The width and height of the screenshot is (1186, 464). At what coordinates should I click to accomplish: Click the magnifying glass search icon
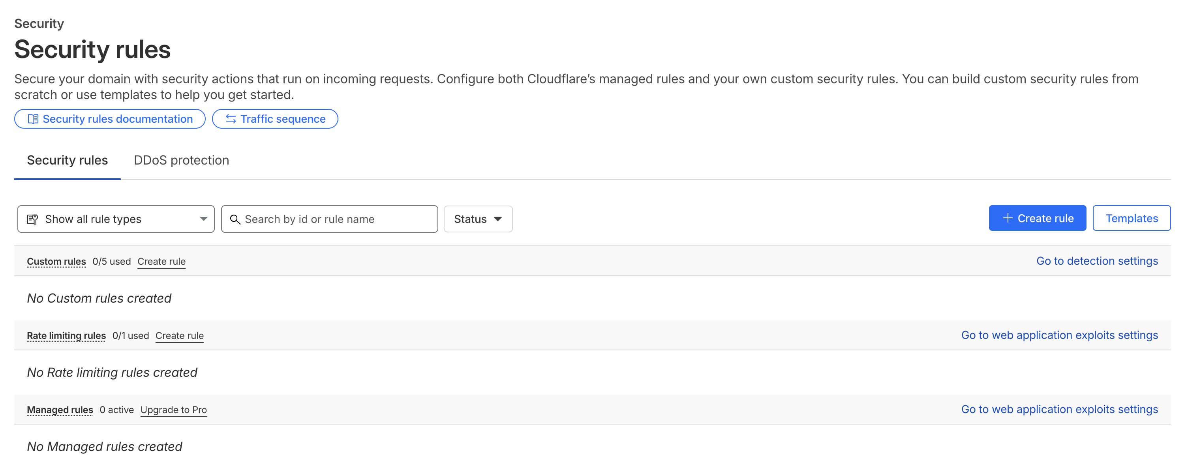coord(235,219)
